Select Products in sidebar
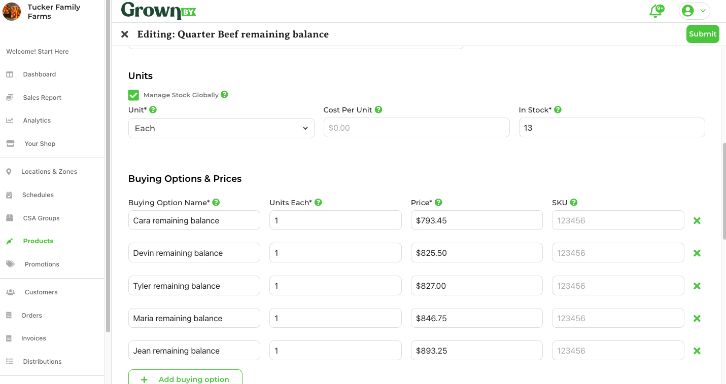Viewport: 726px width, 384px height. (38, 241)
